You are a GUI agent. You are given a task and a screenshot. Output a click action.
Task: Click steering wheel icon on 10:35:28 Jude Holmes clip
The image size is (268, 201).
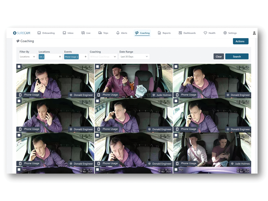click(154, 95)
